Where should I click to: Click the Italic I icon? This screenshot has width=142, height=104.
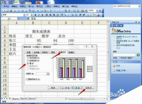(x=39, y=15)
